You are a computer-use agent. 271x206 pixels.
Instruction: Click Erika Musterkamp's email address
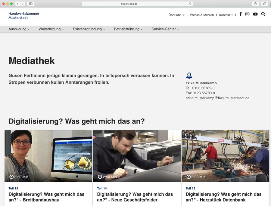pos(217,98)
